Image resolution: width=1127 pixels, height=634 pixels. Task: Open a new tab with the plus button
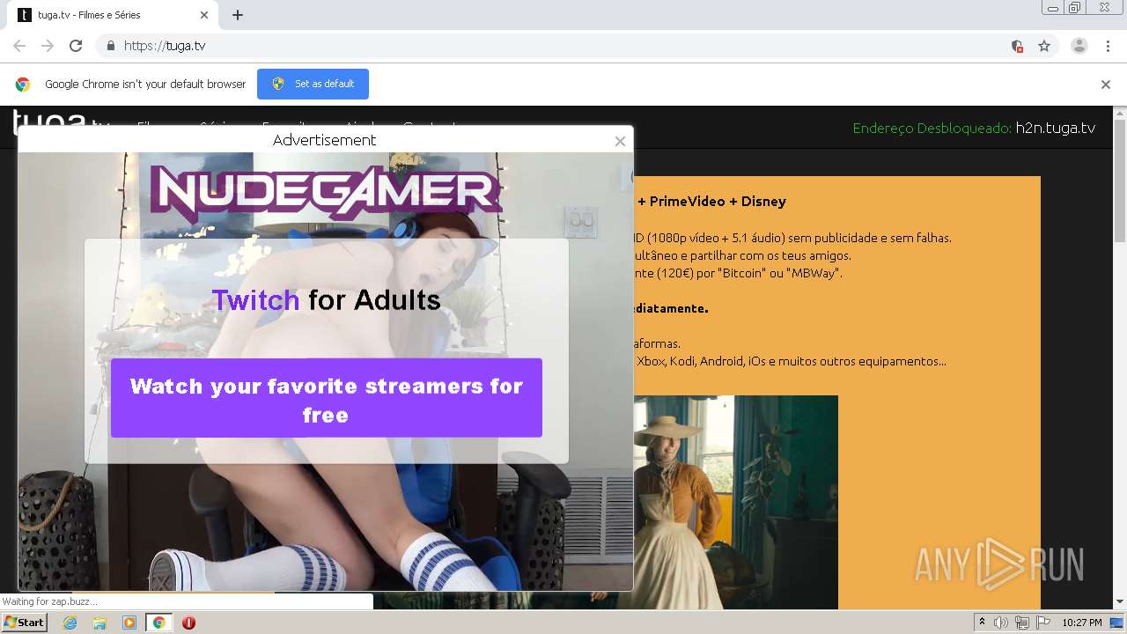(x=238, y=15)
